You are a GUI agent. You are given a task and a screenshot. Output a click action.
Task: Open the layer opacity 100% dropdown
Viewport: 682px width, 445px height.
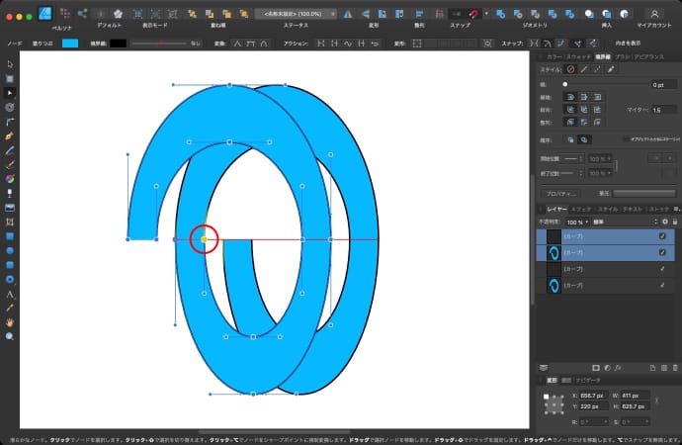(x=575, y=223)
